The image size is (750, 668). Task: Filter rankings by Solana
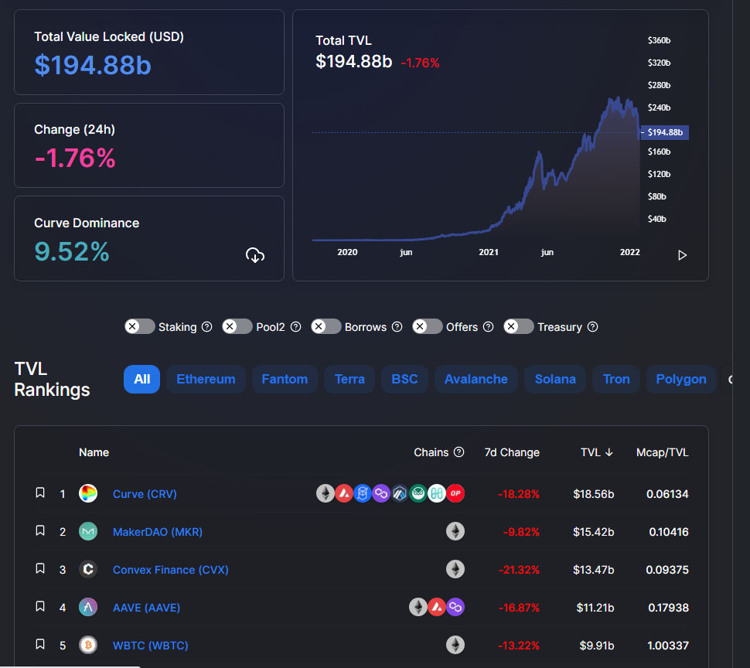(x=555, y=379)
